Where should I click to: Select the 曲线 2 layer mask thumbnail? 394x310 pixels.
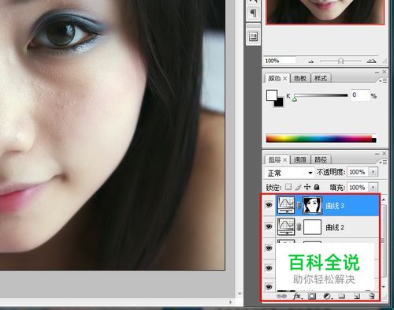(312, 227)
